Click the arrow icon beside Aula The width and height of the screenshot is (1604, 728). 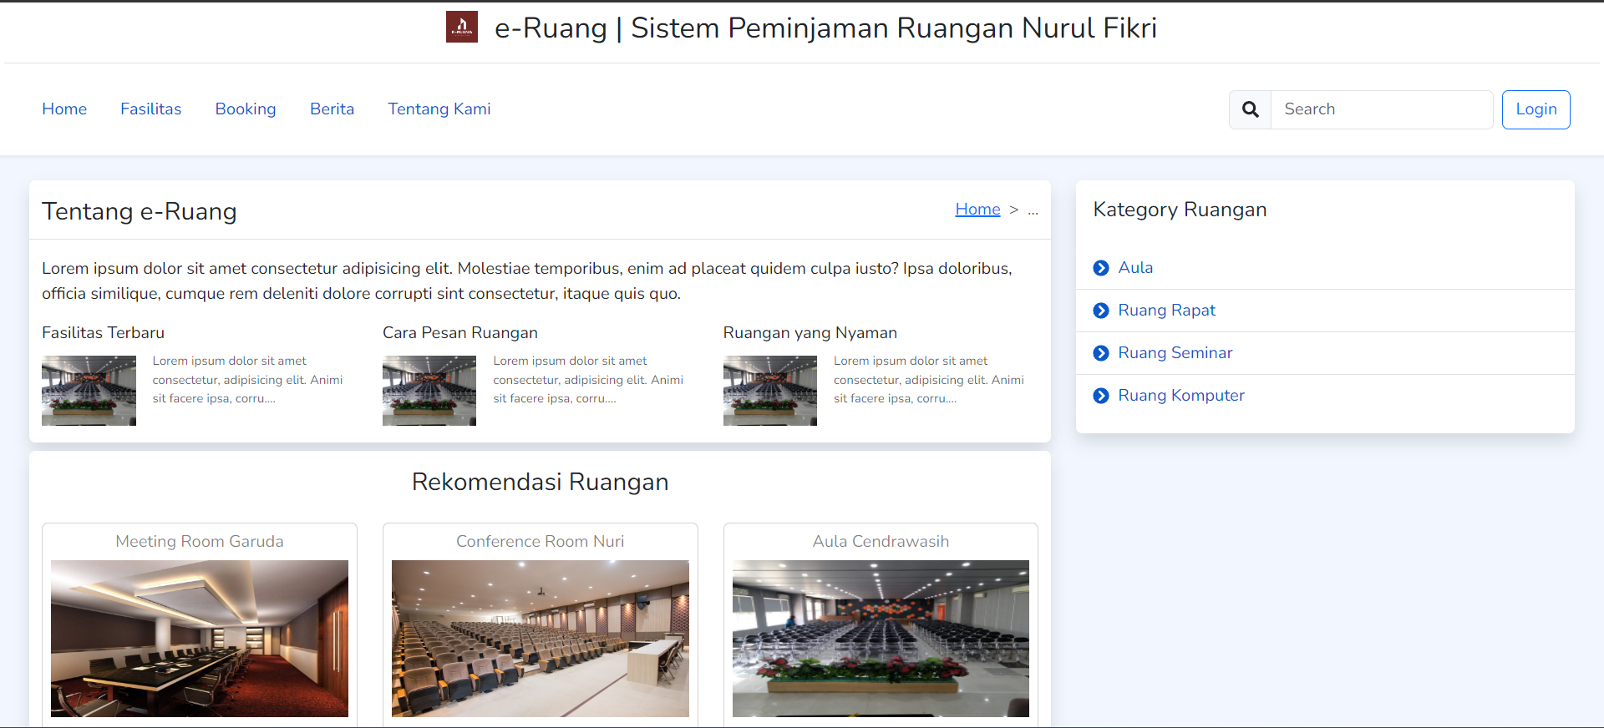pyautogui.click(x=1101, y=268)
